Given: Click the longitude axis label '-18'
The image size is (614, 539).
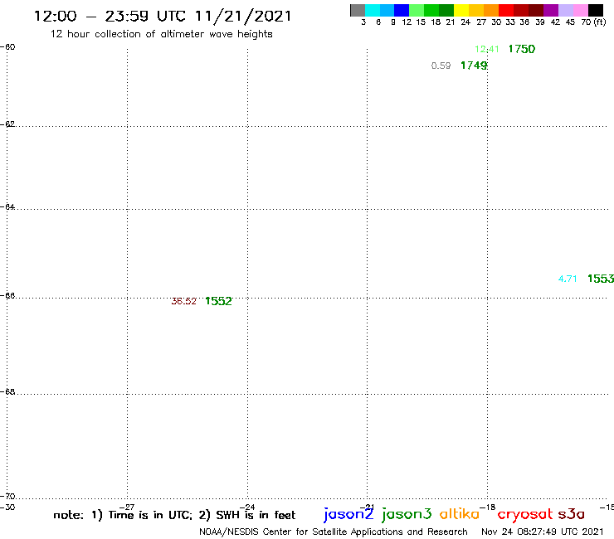Looking at the screenshot, I should [488, 507].
